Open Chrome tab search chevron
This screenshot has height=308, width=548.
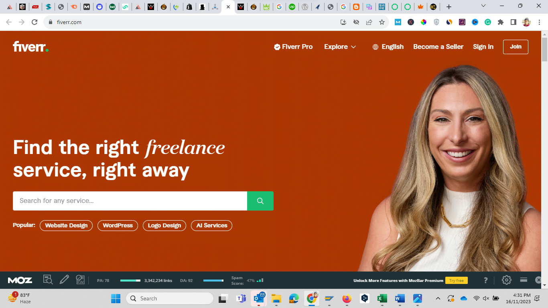(x=483, y=6)
